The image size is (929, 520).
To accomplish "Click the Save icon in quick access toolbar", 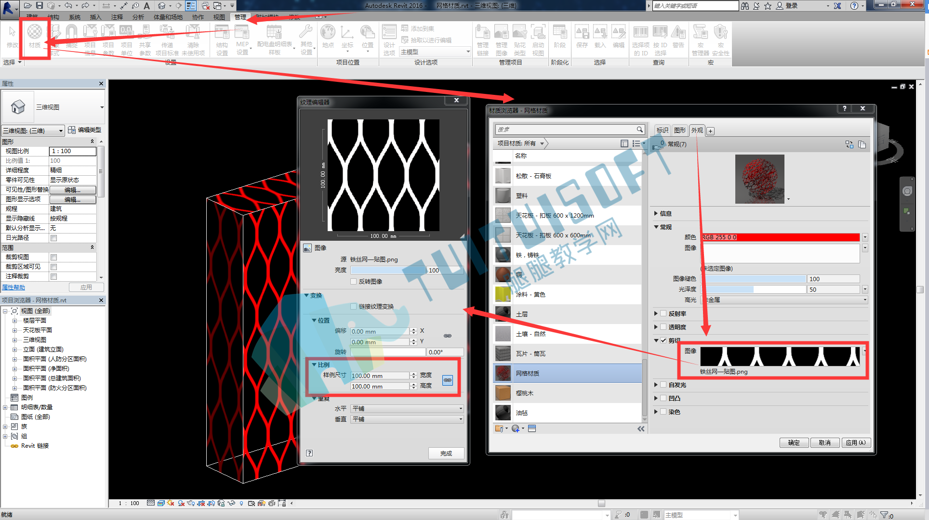I will click(40, 5).
